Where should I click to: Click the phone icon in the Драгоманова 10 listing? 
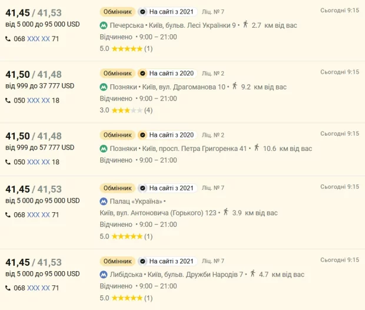tap(8, 100)
